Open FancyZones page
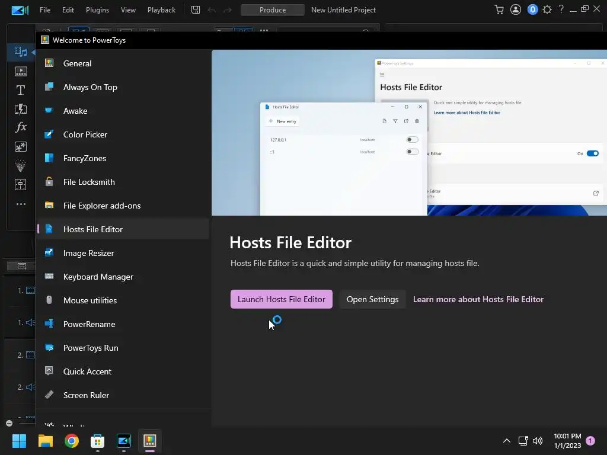 123,158
